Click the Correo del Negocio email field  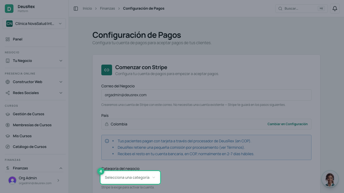[206, 95]
